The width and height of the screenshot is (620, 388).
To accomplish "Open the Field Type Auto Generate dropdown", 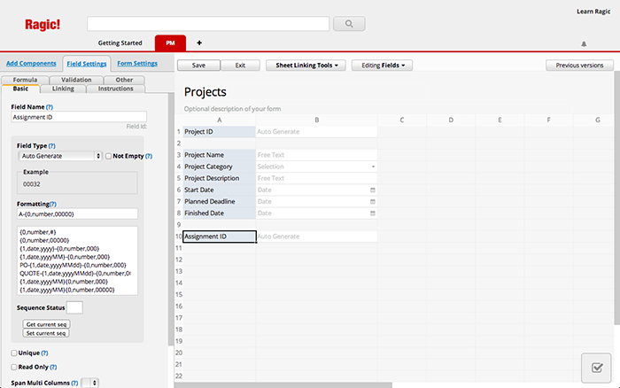I will click(60, 156).
